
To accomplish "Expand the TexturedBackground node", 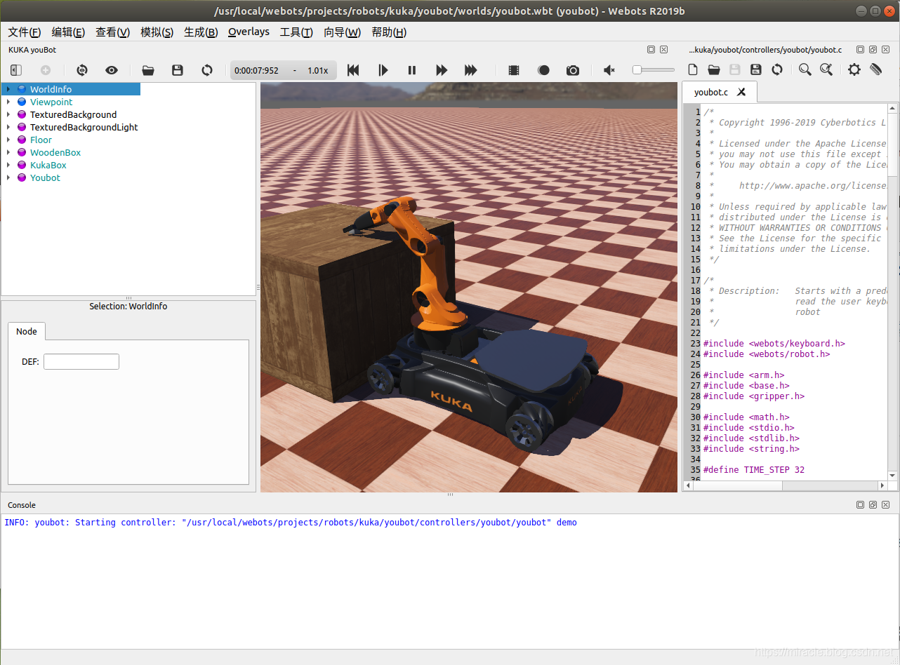I will [8, 114].
